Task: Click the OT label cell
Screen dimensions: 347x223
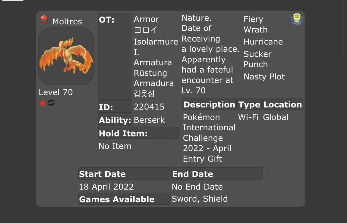Action: tap(115, 56)
